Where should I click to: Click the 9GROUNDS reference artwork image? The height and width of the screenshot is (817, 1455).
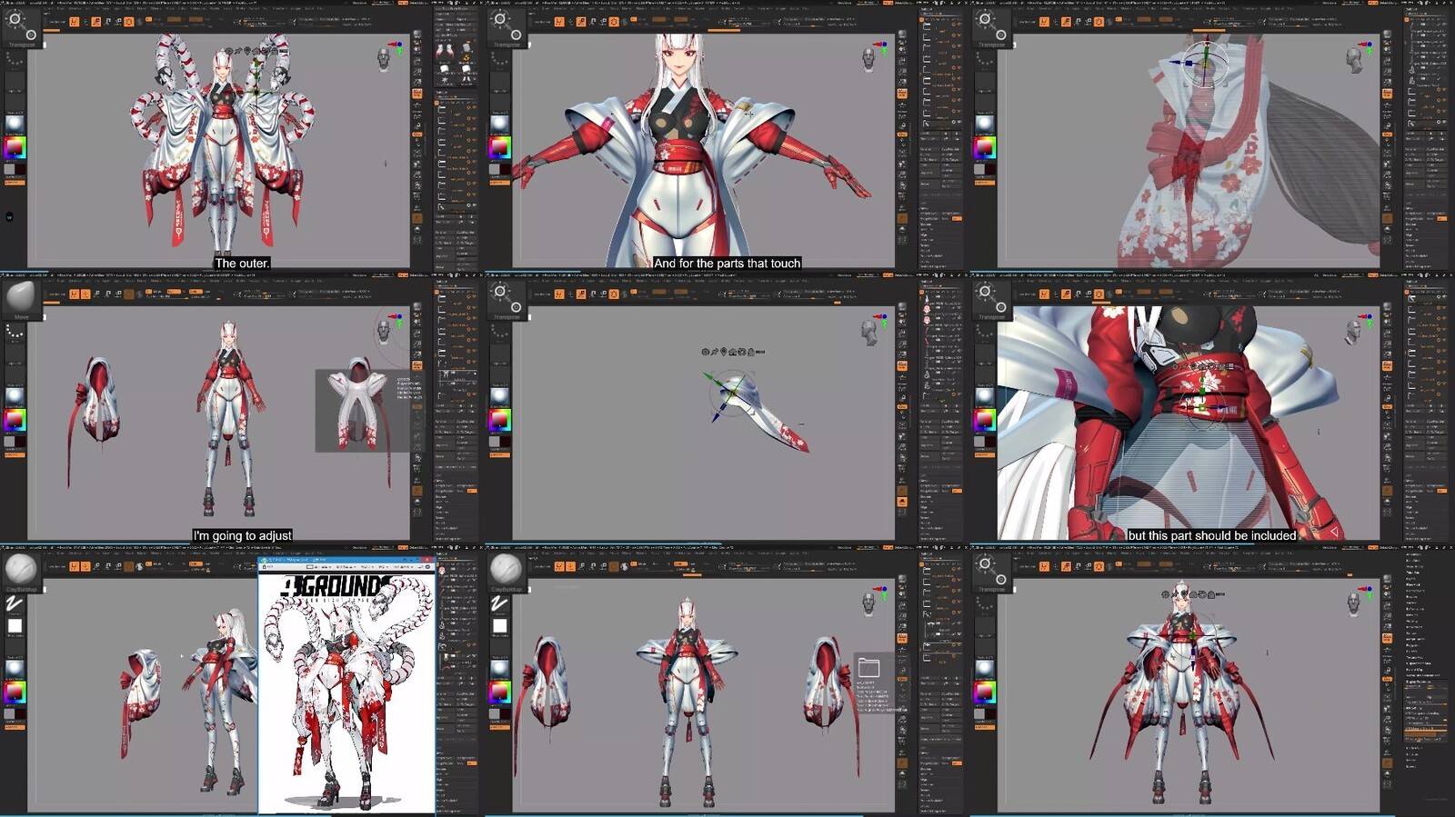pyautogui.click(x=346, y=692)
